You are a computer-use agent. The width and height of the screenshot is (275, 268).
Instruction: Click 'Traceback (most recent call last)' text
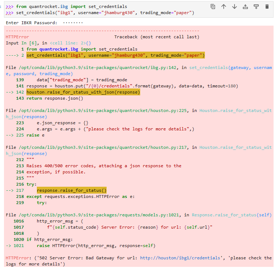click(157, 37)
